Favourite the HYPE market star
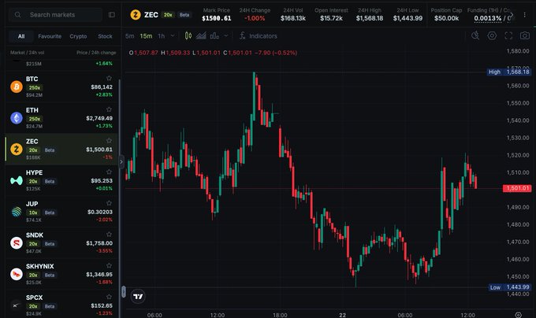536x318 pixels. click(109, 172)
